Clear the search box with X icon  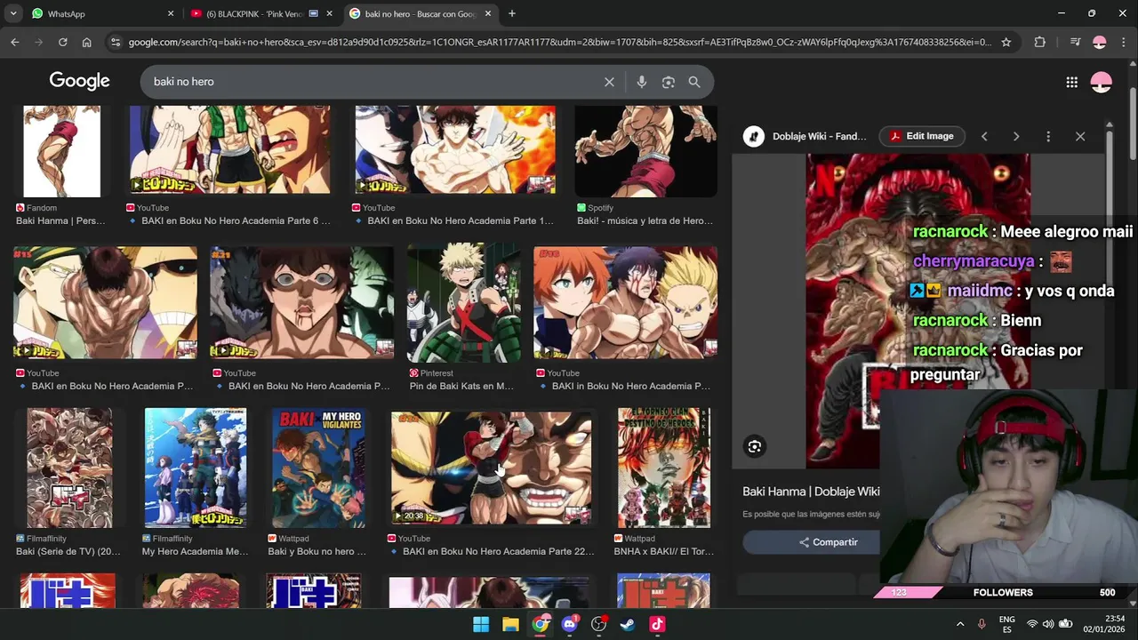609,82
